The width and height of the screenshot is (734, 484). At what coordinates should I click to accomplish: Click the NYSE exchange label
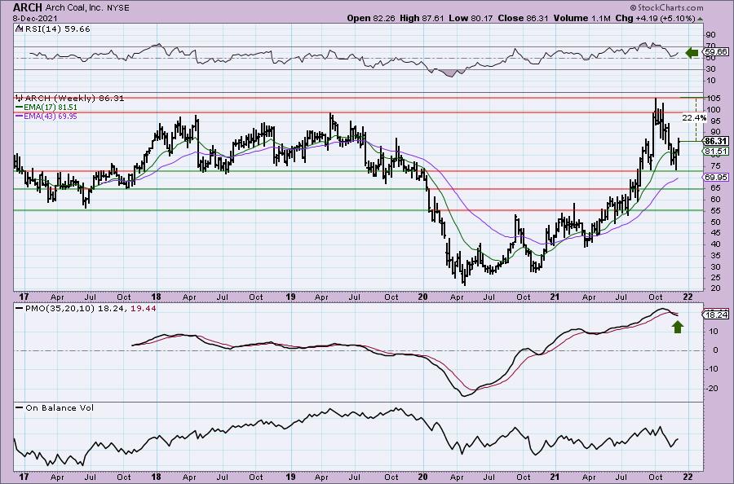click(117, 7)
